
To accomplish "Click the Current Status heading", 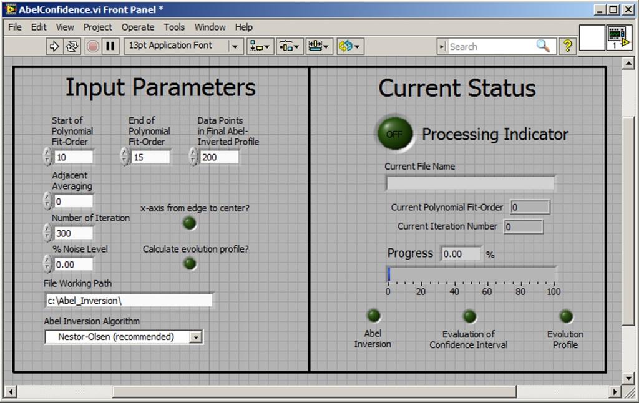I will click(x=457, y=88).
